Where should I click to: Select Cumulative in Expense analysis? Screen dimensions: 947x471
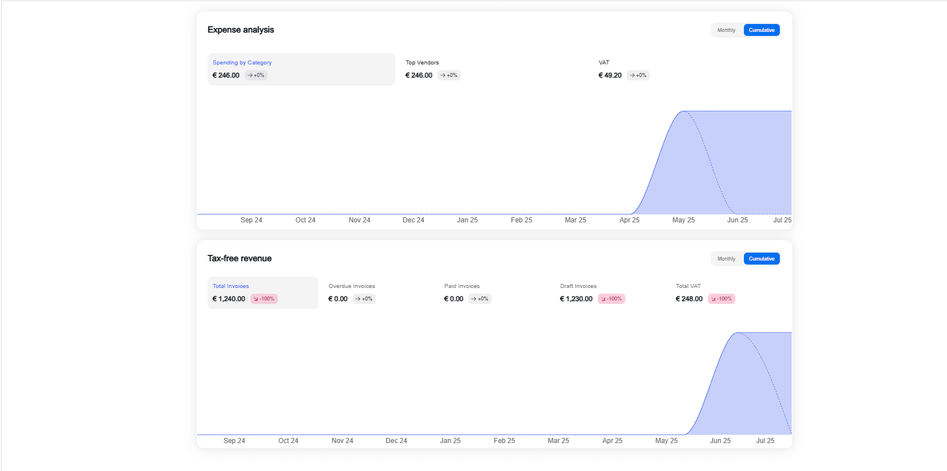click(x=761, y=30)
